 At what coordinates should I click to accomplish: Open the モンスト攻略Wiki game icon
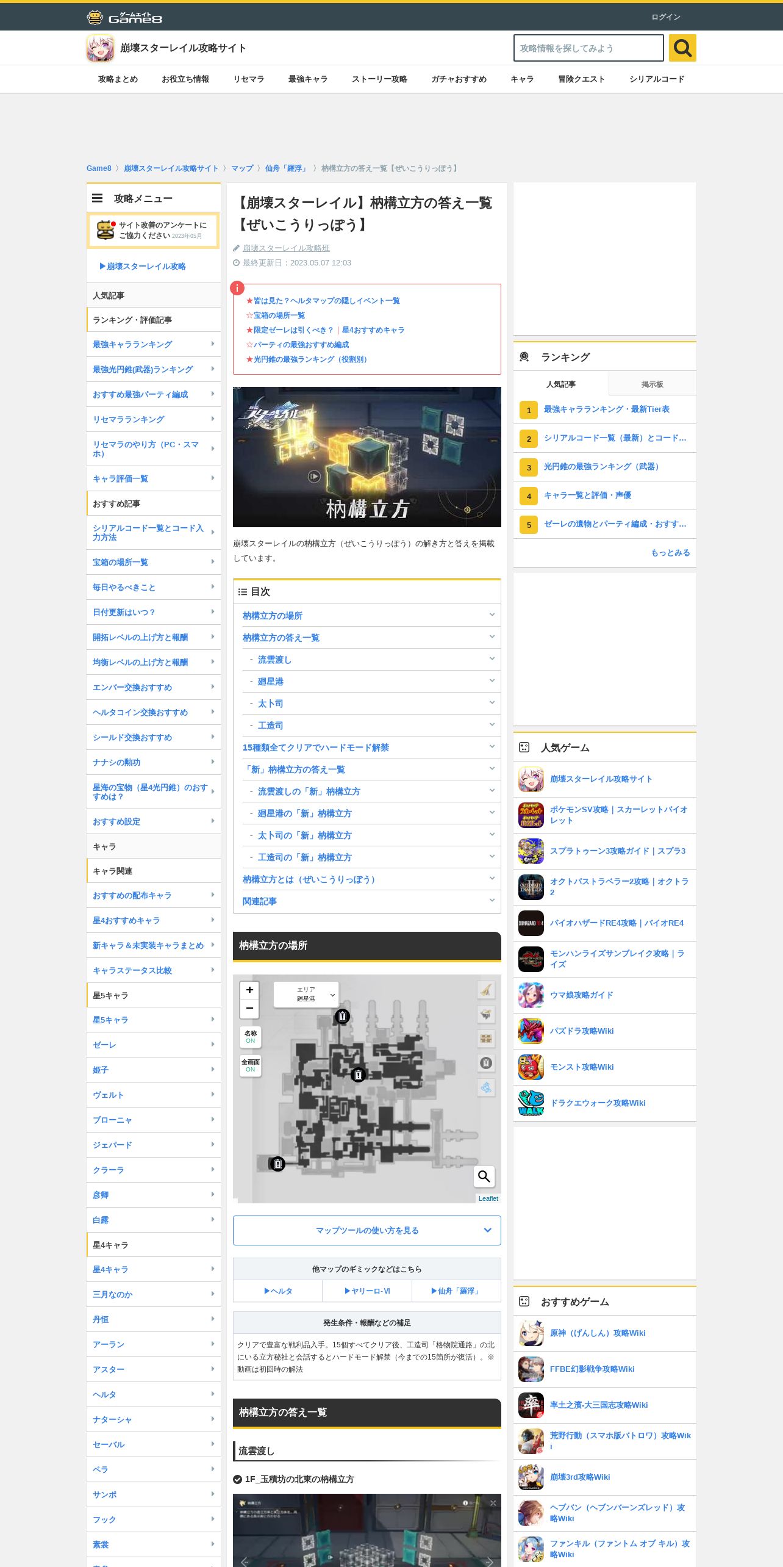531,1067
